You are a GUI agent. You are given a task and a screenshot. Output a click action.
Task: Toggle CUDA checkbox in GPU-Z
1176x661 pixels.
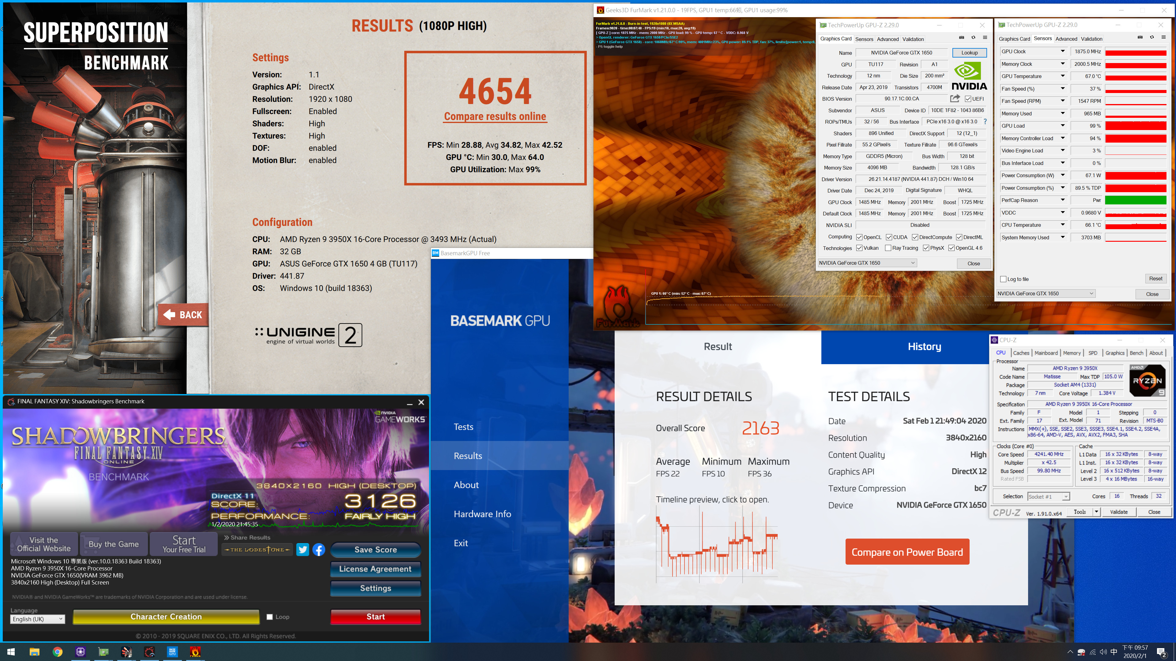tap(889, 237)
